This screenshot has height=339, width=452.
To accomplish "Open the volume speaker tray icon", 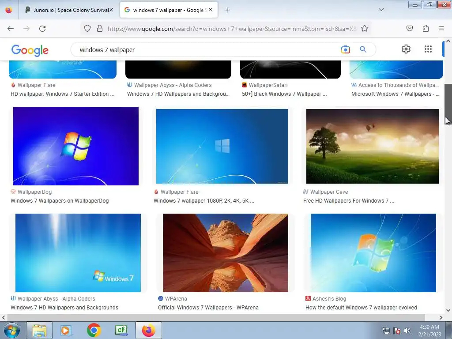I will [407, 331].
